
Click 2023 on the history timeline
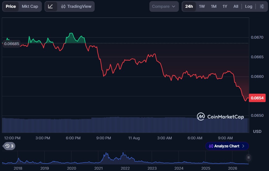tap(152, 168)
